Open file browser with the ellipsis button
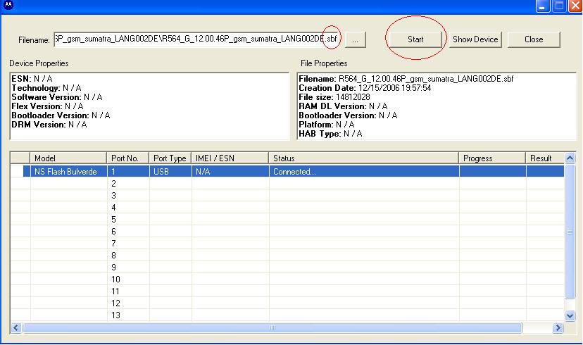This screenshot has width=583, height=345. click(356, 39)
